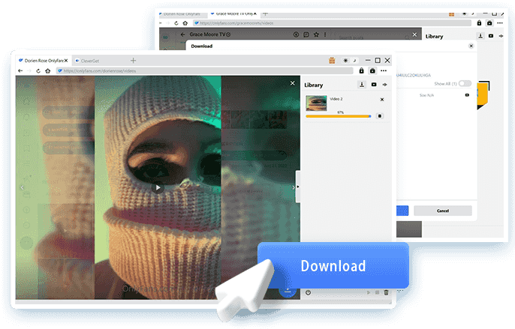Click the big blue Download button
The width and height of the screenshot is (515, 329).
333,266
